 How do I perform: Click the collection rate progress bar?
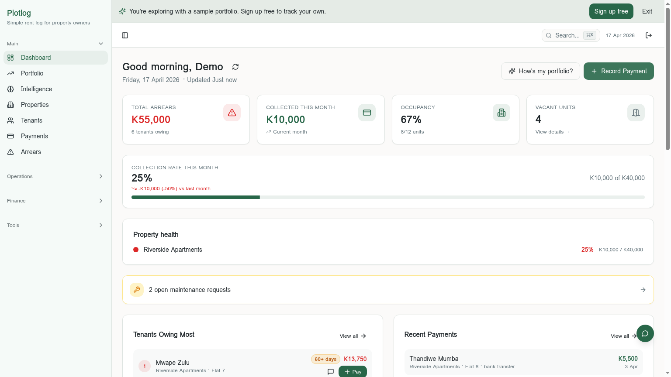tap(388, 197)
